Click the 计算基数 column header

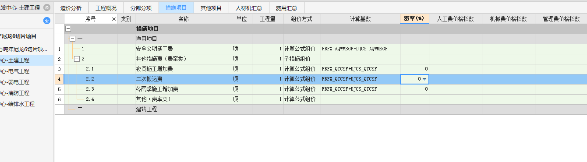point(361,19)
